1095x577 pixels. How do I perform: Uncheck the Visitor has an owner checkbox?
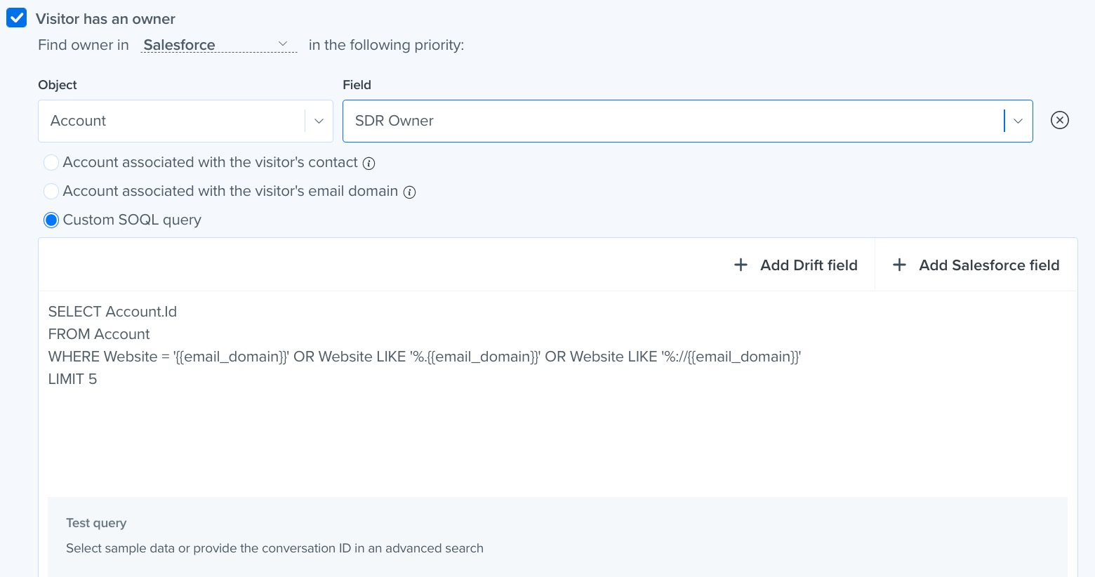point(17,18)
